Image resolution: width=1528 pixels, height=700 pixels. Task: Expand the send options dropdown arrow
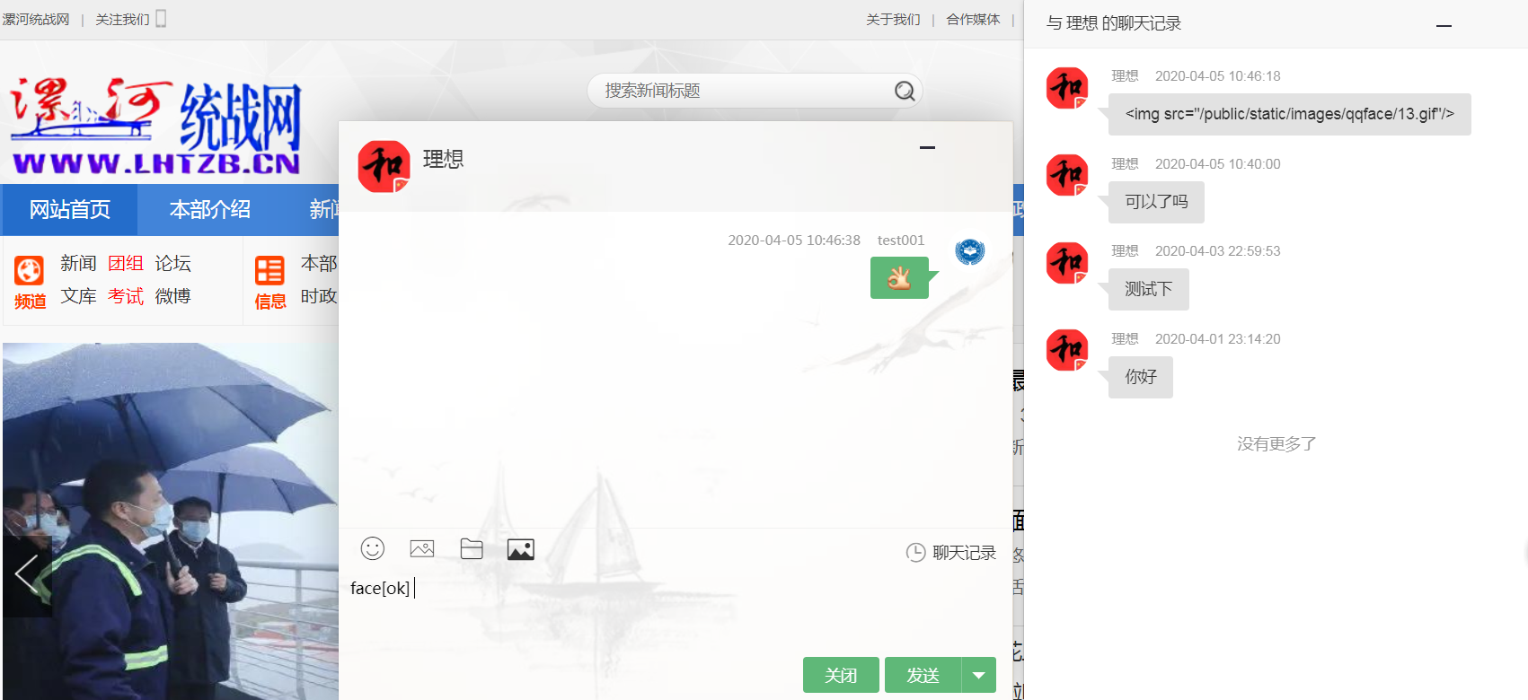click(x=979, y=675)
